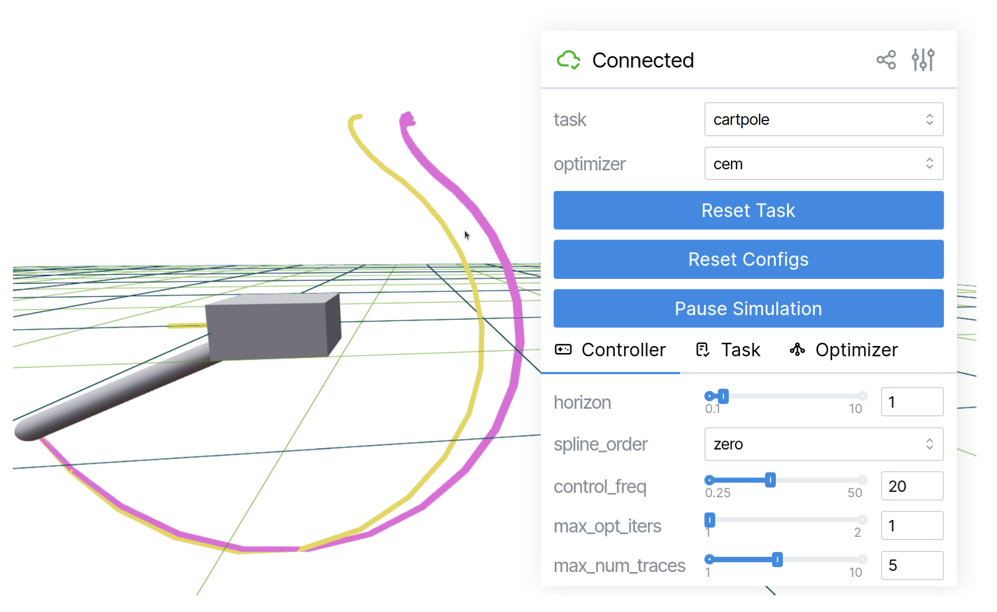Open the task dropdown showing cartpole
997x612 pixels.
coord(823,119)
